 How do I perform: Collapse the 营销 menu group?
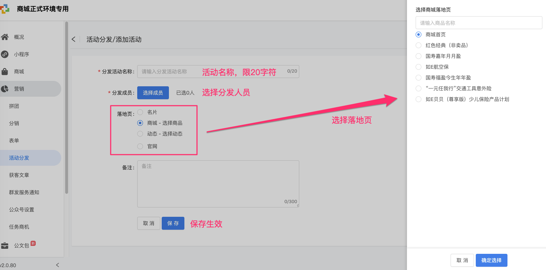pos(30,89)
